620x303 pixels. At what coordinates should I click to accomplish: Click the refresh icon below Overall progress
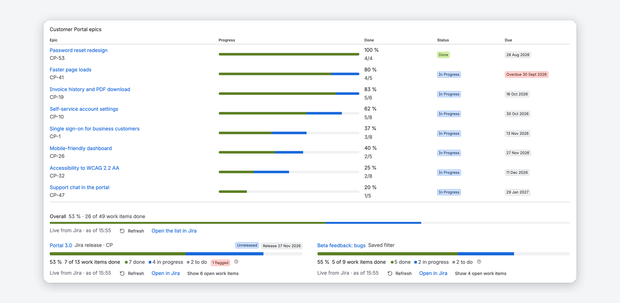click(122, 231)
